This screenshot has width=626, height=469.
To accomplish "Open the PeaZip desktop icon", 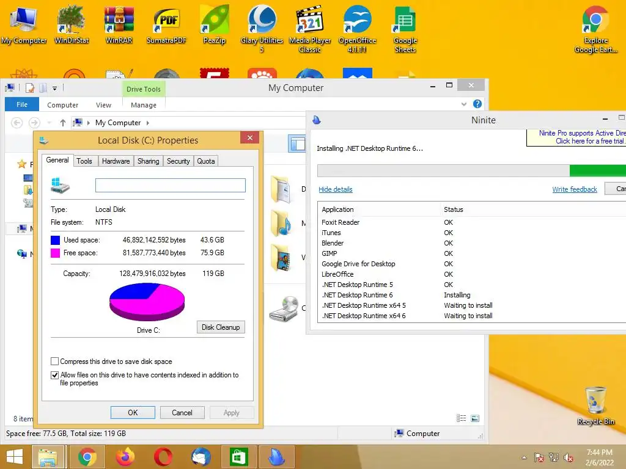I will pyautogui.click(x=215, y=25).
